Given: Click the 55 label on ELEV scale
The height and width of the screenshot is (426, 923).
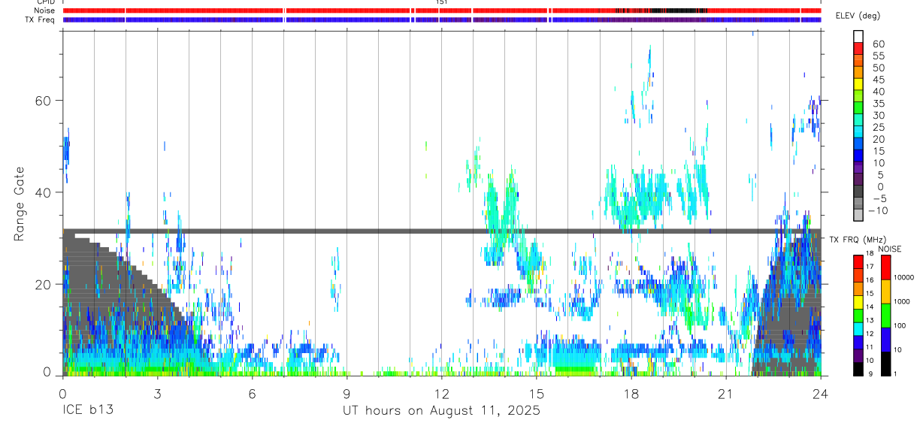Looking at the screenshot, I should tap(878, 56).
